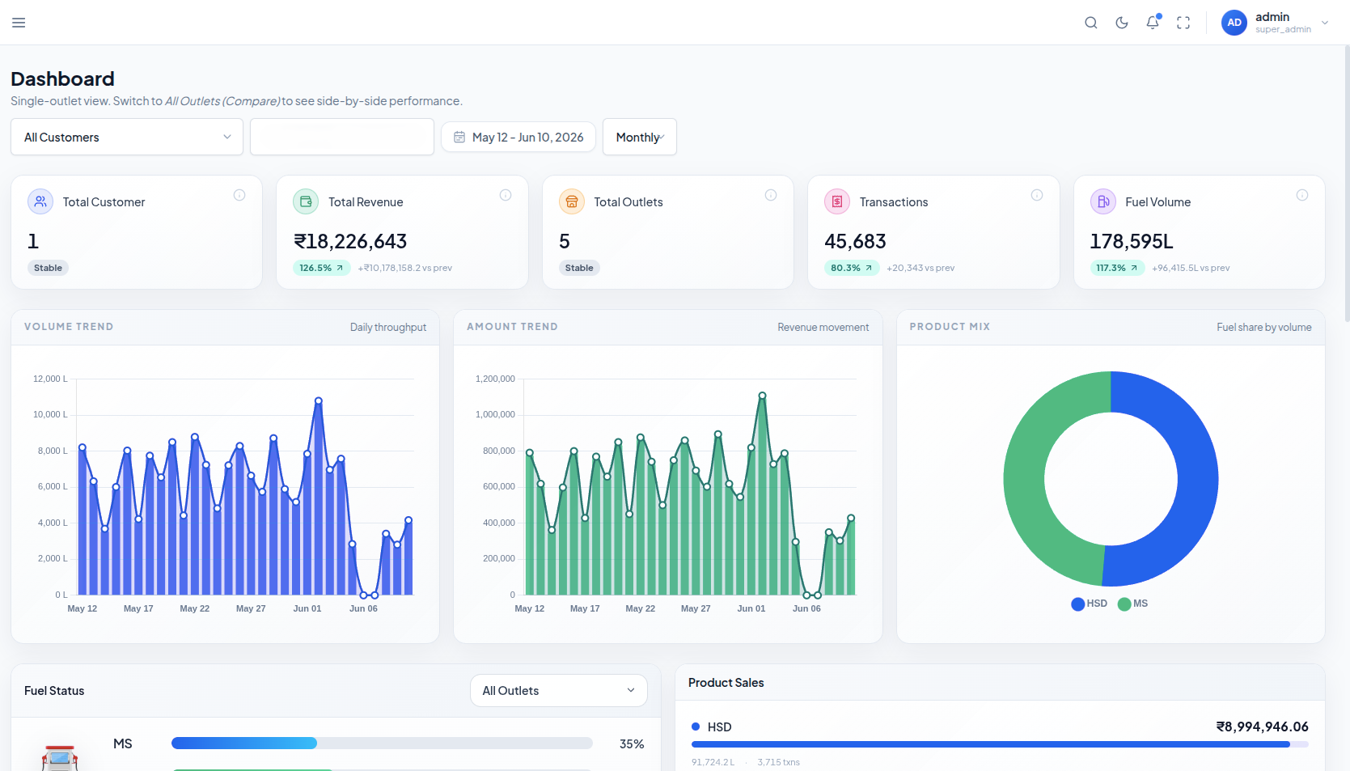Click the 45,683 transactions value
This screenshot has width=1350, height=771.
click(x=855, y=241)
